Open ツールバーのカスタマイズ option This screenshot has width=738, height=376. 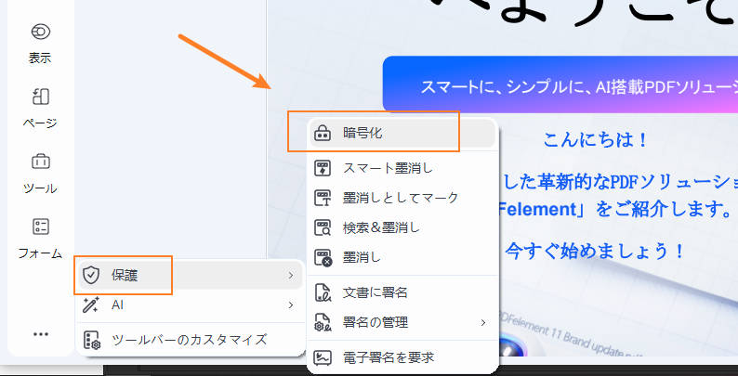(191, 340)
